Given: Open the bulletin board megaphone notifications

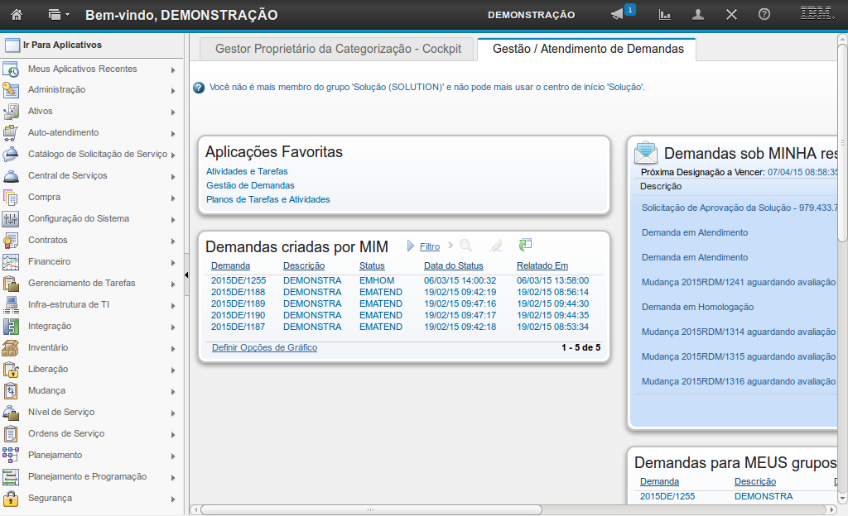Looking at the screenshot, I should pyautogui.click(x=617, y=14).
